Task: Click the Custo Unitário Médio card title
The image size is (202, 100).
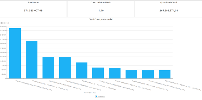Action: click(x=101, y=2)
